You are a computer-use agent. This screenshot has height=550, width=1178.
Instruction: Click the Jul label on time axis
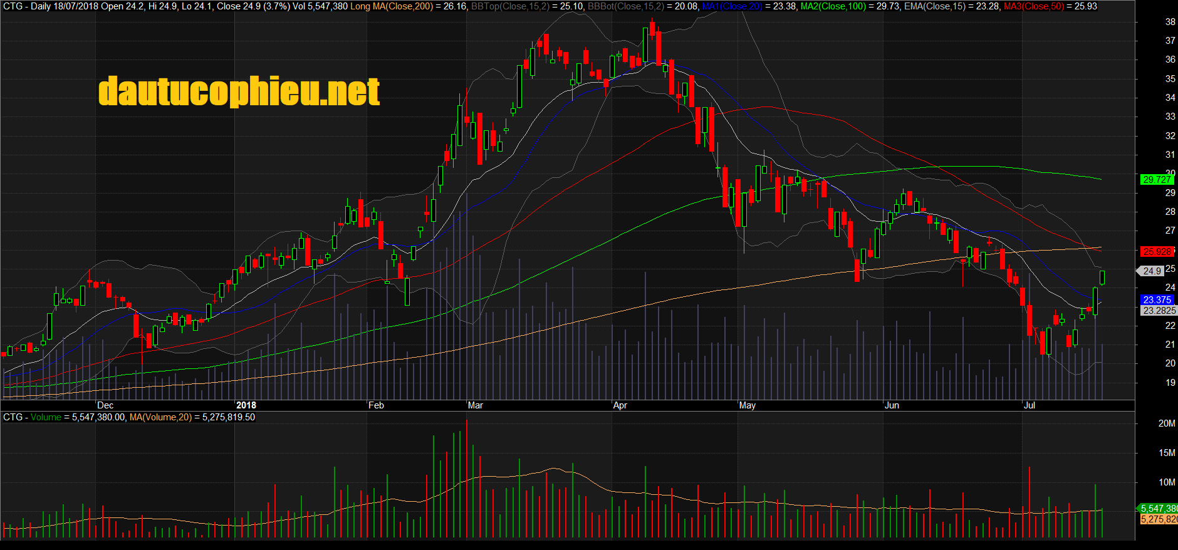[1029, 405]
